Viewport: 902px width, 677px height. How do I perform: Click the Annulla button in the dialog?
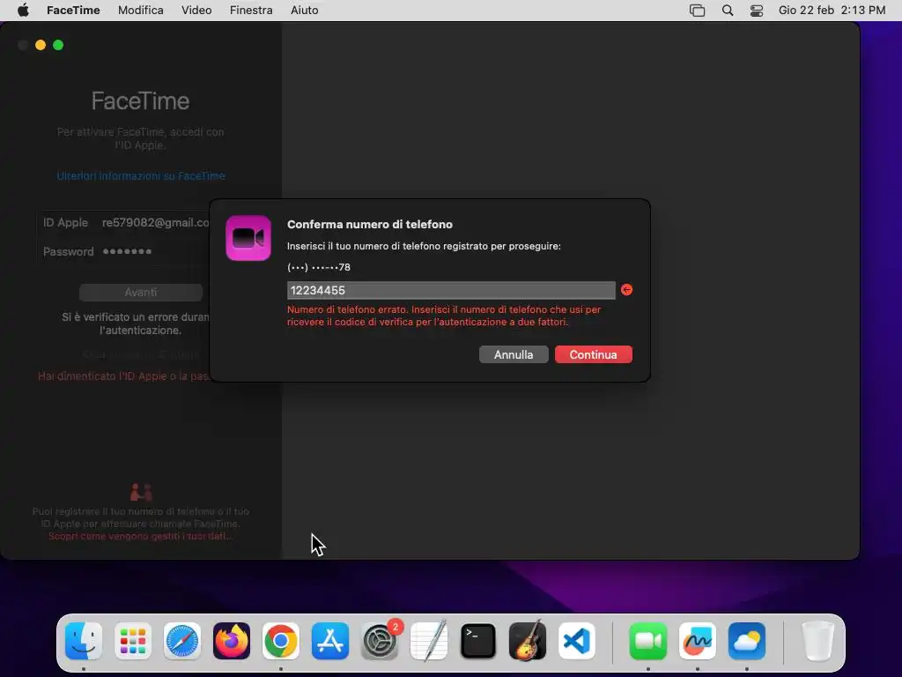[x=514, y=354]
